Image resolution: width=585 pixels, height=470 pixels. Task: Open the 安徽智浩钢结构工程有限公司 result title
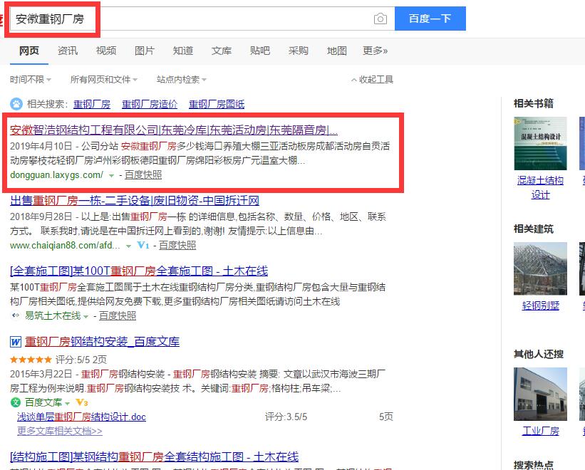[174, 130]
